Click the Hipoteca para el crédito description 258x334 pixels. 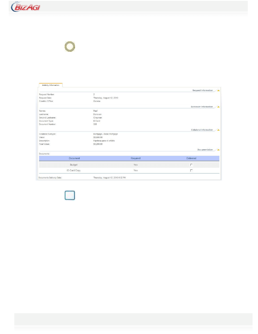[x=104, y=141]
